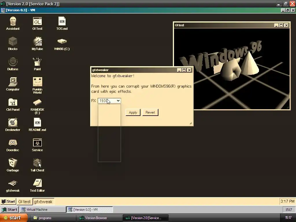Click the Windows96 Start button
This screenshot has width=296, height=222.
tap(8, 201)
